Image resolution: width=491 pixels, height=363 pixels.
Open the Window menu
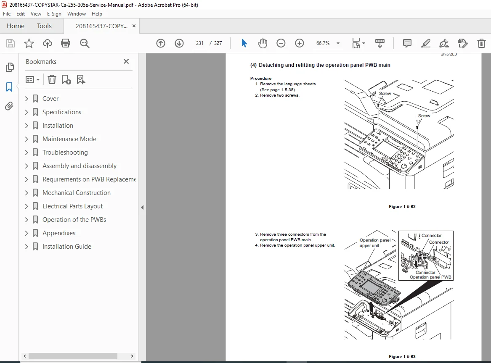point(77,14)
